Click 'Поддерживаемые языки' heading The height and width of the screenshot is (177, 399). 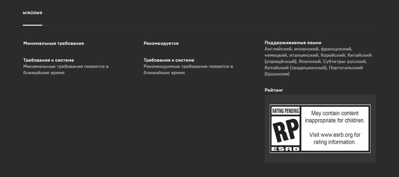[x=293, y=43]
